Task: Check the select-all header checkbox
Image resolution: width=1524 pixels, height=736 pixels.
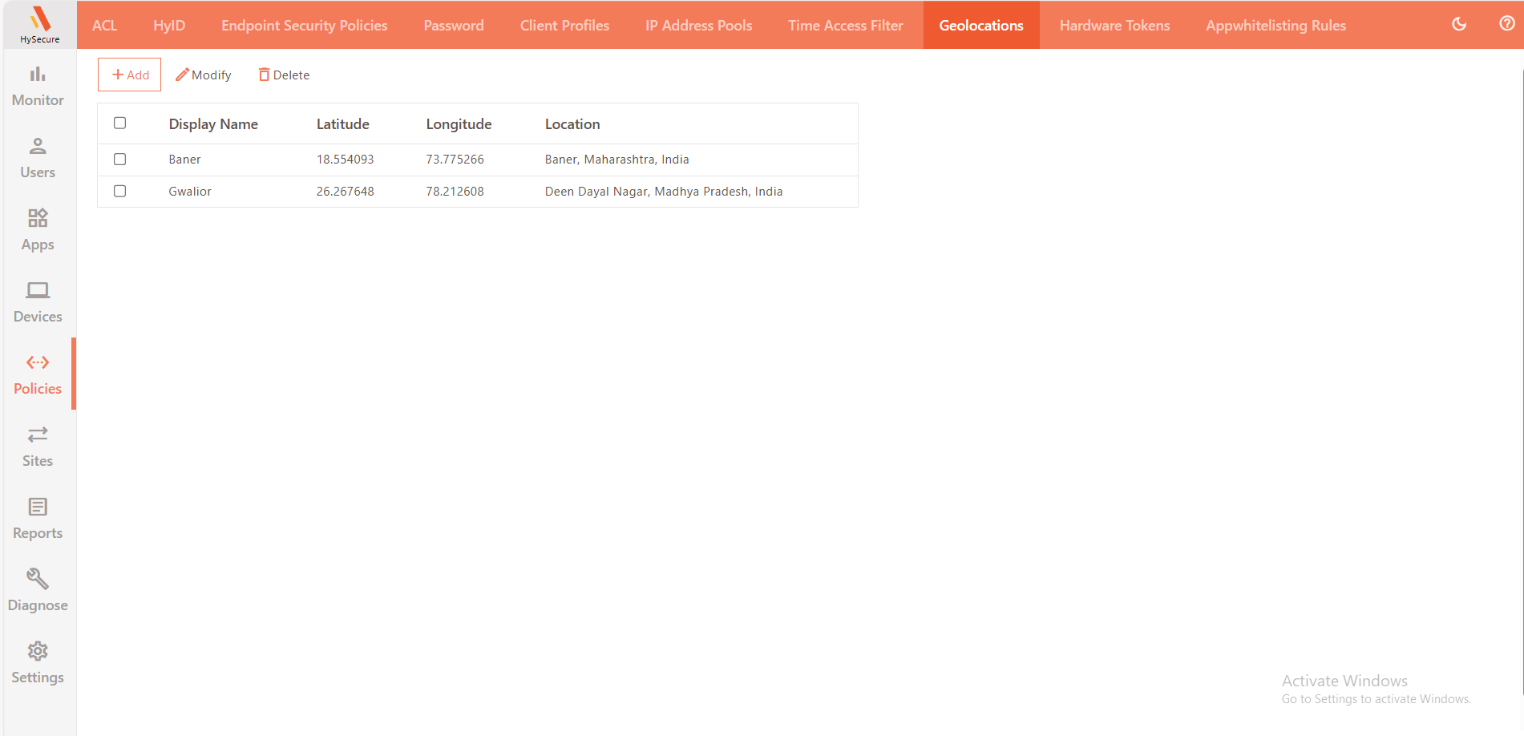Action: point(120,123)
